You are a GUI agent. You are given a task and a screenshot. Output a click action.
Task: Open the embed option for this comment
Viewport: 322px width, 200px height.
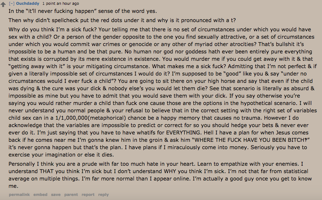(x=41, y=194)
